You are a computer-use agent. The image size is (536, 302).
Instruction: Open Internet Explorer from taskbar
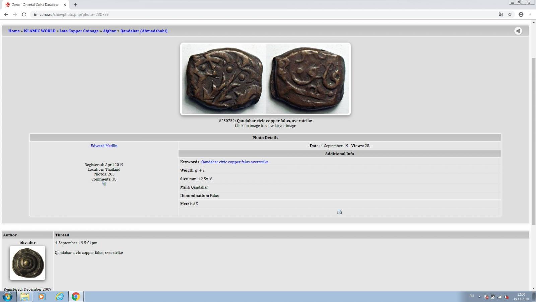pyautogui.click(x=60, y=297)
